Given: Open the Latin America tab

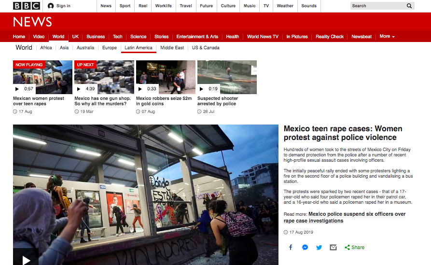Looking at the screenshot, I should point(139,48).
